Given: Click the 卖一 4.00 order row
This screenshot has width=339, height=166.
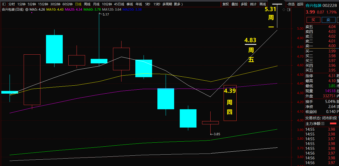Looking at the screenshot, I should (322, 46).
